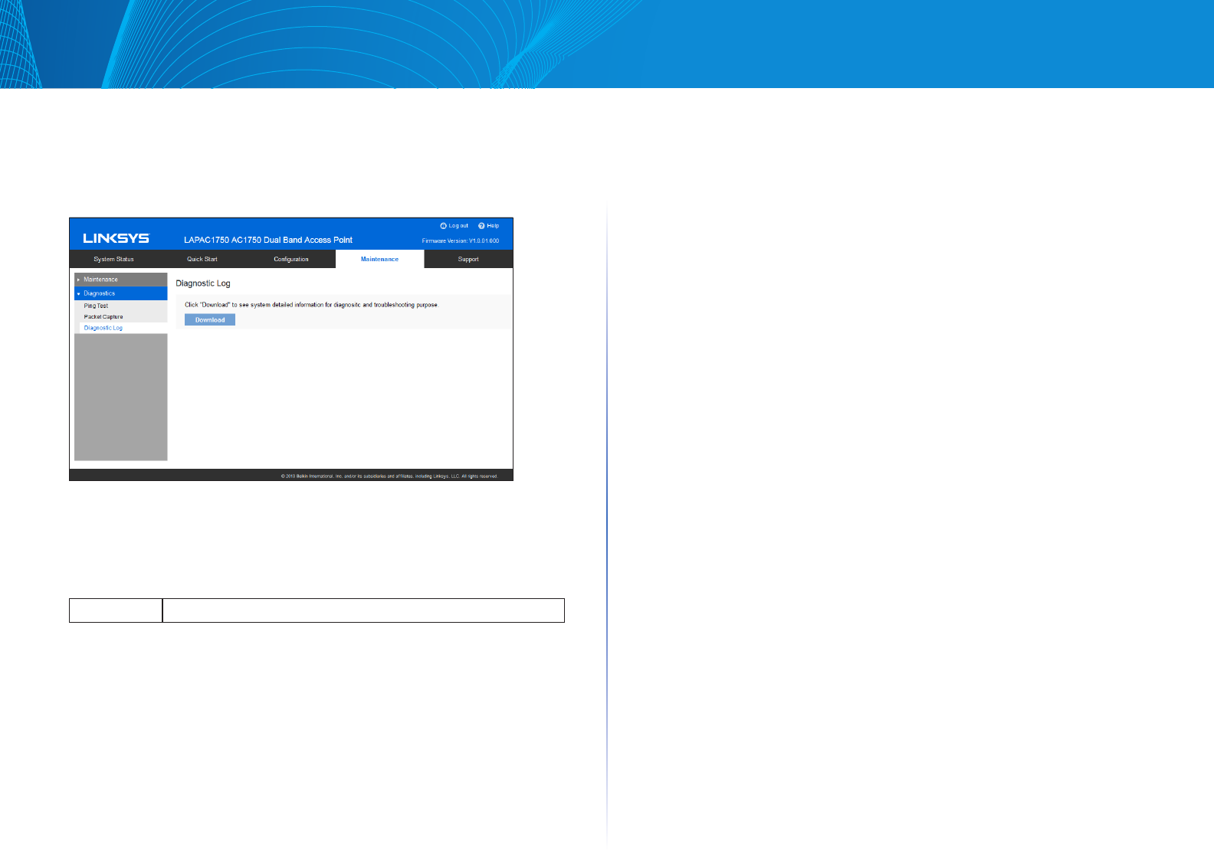
Task: Collapse the Diagnostics sidebar section arrow
Action: point(78,293)
